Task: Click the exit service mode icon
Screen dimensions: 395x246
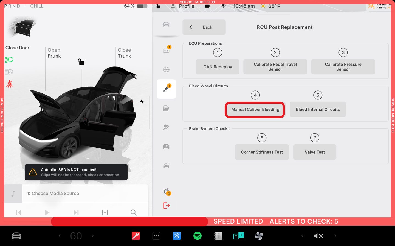Action: pos(167,206)
